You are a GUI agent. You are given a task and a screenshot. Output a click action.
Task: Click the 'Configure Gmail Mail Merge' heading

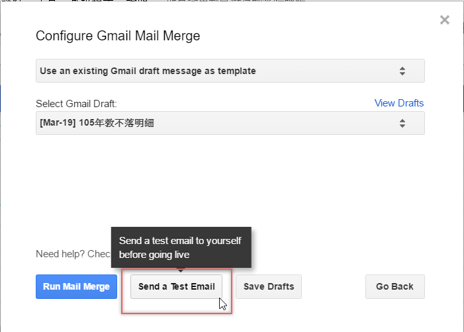coord(118,36)
